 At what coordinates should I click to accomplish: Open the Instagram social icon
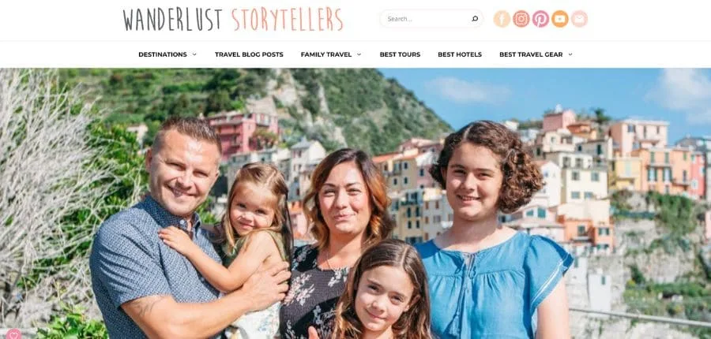[x=521, y=19]
